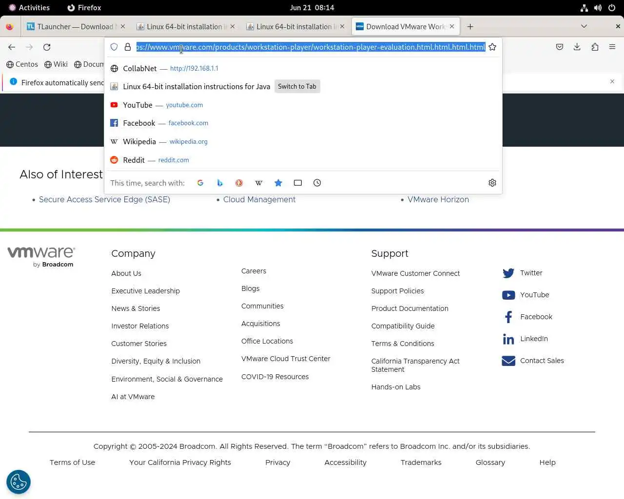Open tracking protection shield icon
This screenshot has height=499, width=624.
(x=114, y=47)
